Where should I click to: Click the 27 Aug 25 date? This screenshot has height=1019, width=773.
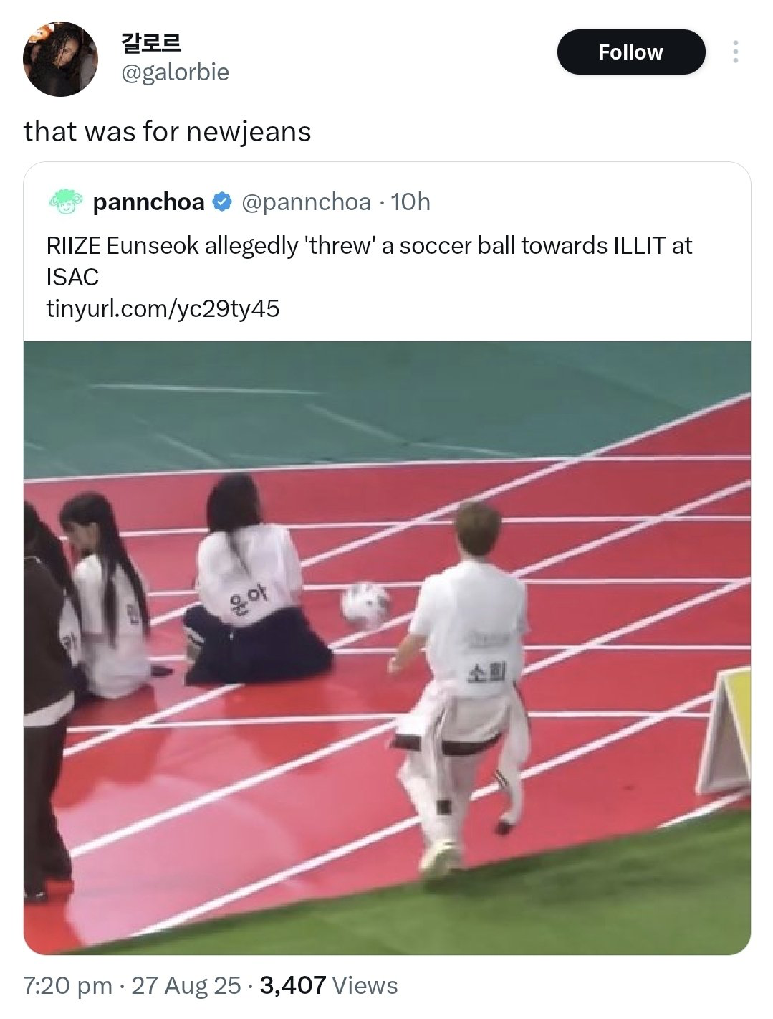186,985
